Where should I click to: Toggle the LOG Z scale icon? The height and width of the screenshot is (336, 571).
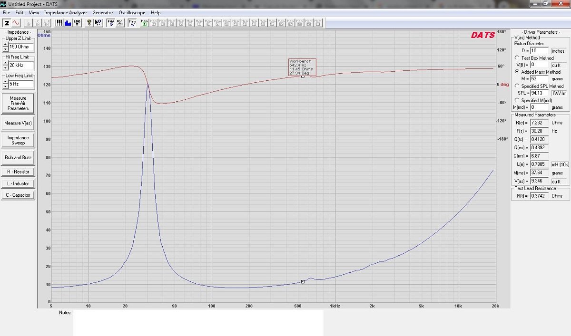pyautogui.click(x=77, y=22)
